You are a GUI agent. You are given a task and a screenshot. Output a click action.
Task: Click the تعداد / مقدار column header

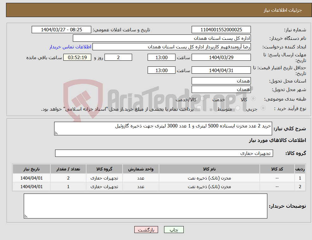point(68,169)
